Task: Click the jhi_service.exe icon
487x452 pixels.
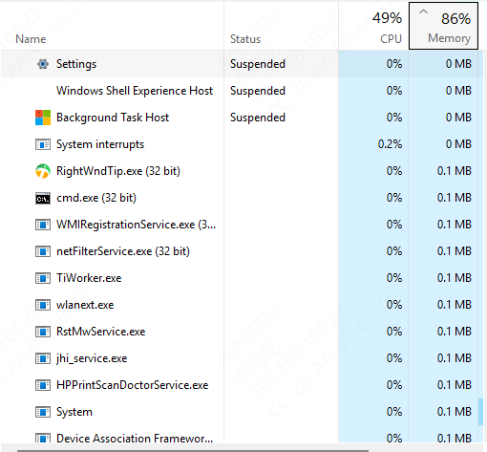Action: tap(43, 358)
